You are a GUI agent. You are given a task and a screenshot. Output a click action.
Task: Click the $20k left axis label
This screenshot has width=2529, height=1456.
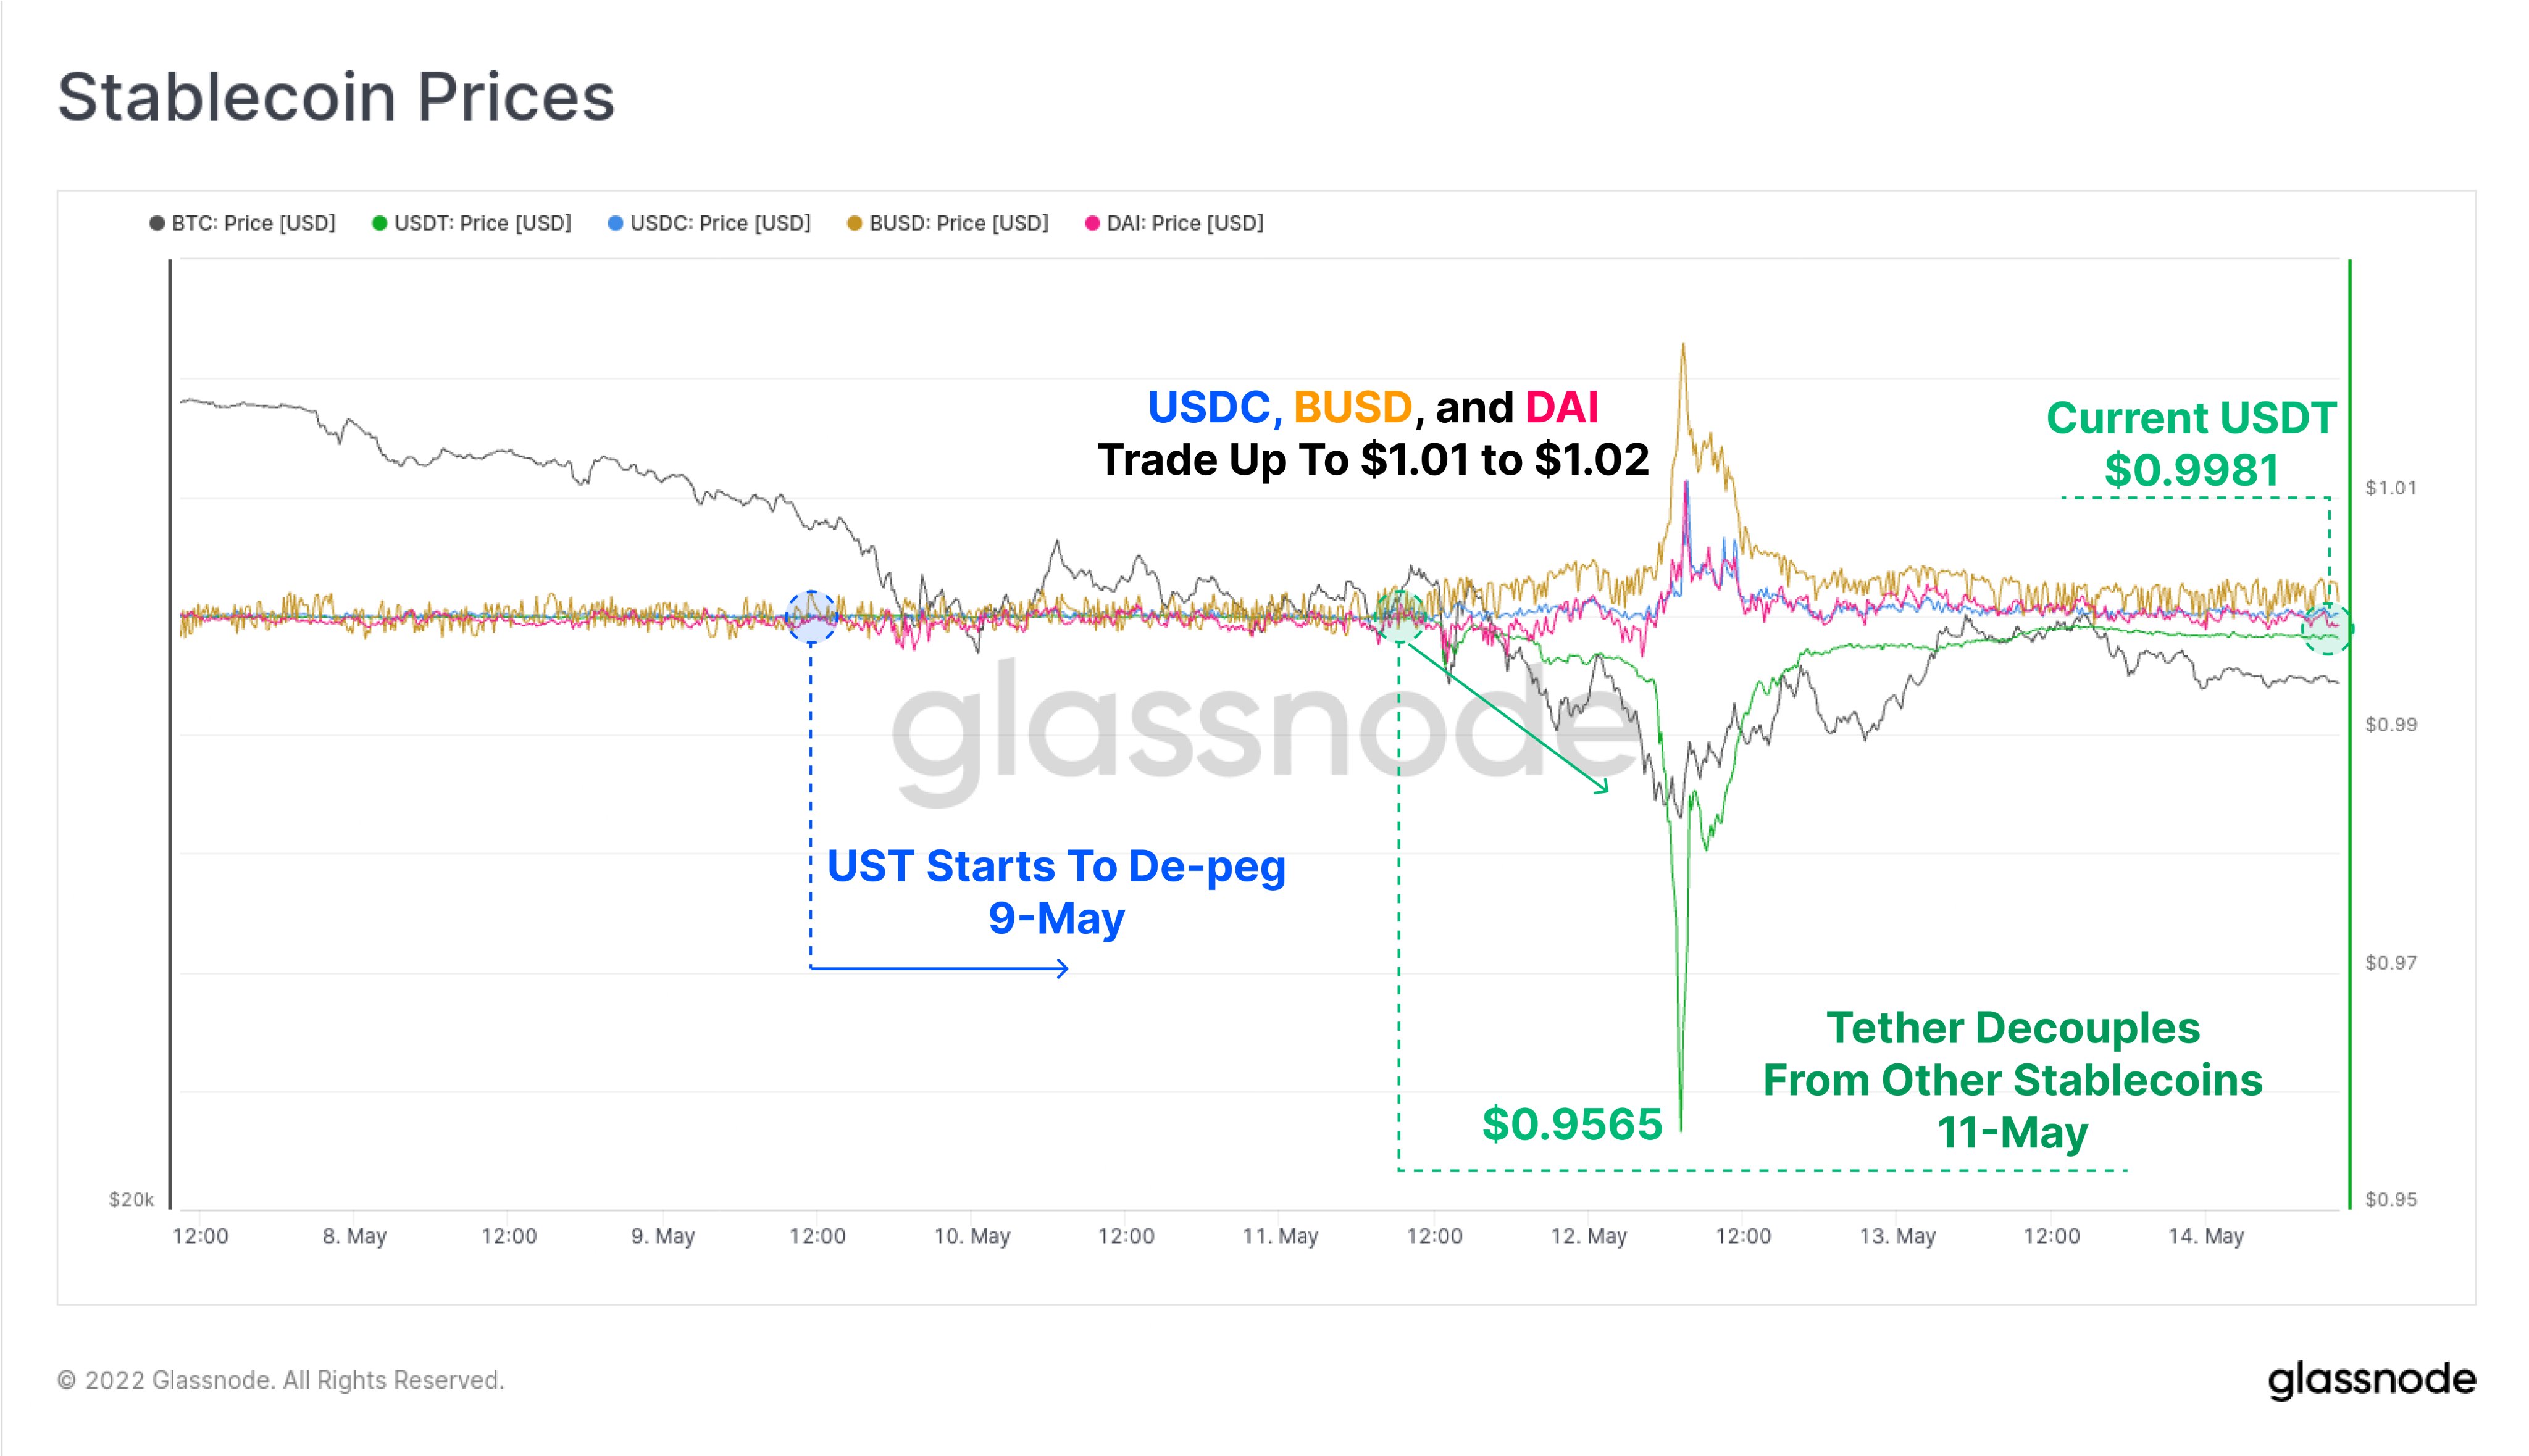131,1199
